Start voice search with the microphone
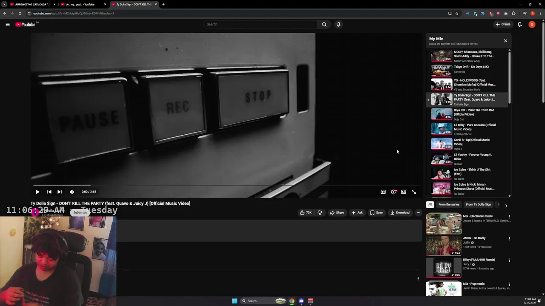 338,24
